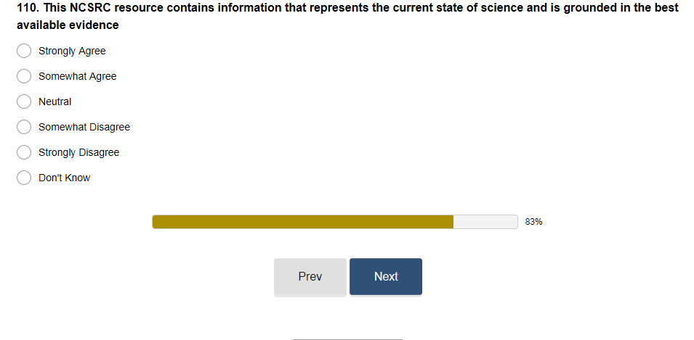Pick the Somewhat Disagree radio circle
This screenshot has width=694, height=340.
24,127
